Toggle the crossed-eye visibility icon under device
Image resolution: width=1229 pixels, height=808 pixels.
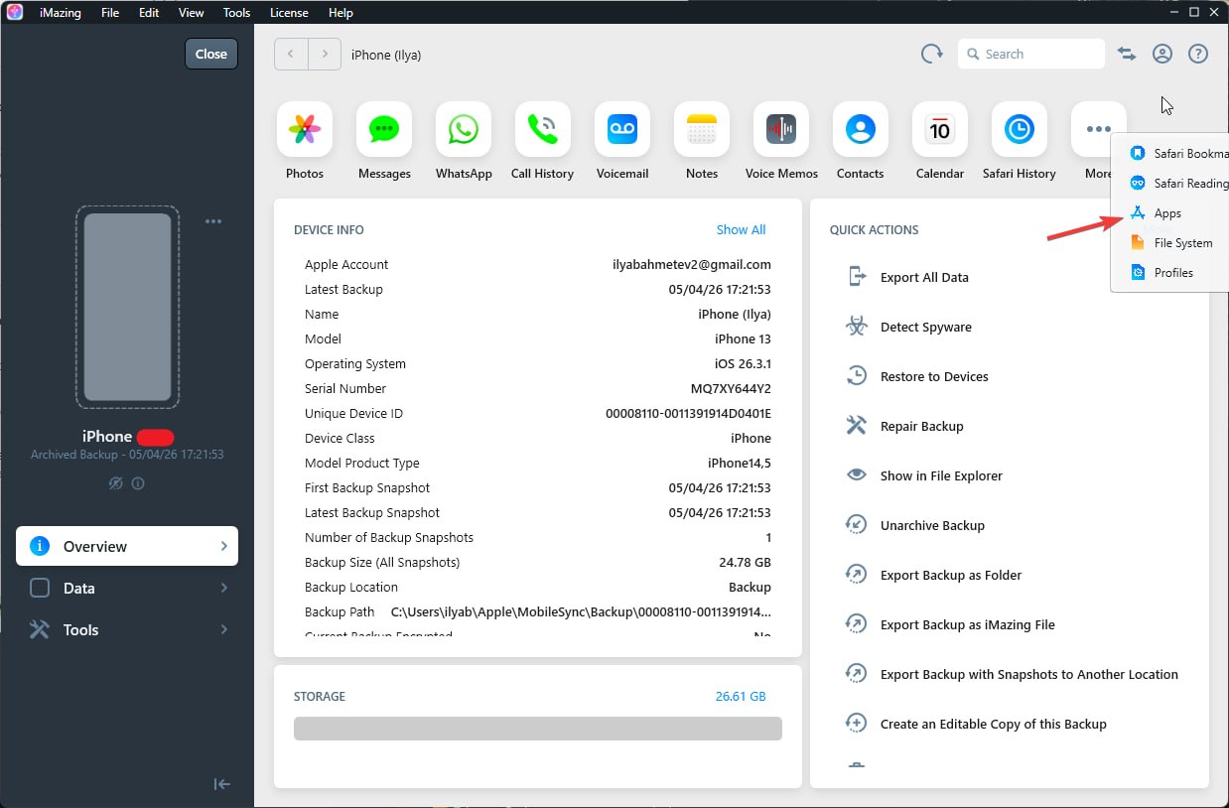pyautogui.click(x=116, y=483)
